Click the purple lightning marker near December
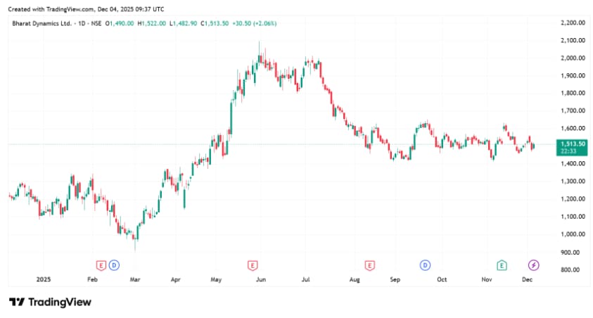The height and width of the screenshot is (318, 593). pyautogui.click(x=534, y=265)
